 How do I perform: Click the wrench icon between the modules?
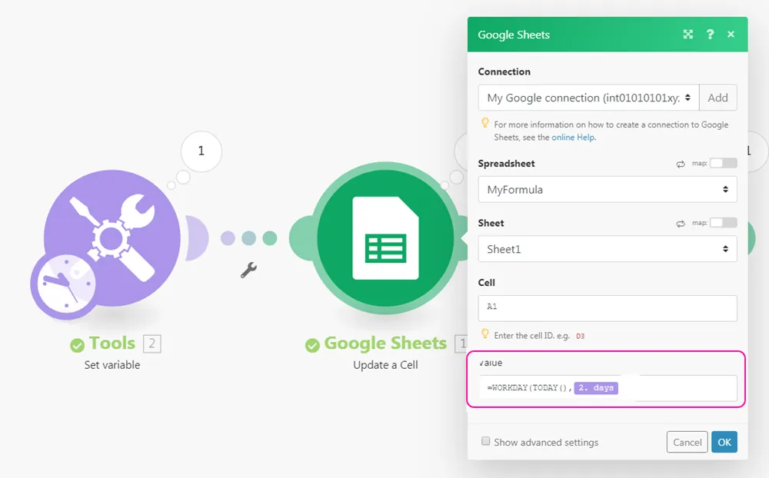tap(248, 271)
